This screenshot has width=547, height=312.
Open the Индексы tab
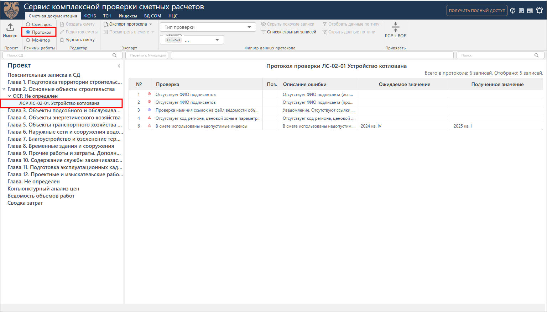(x=128, y=16)
